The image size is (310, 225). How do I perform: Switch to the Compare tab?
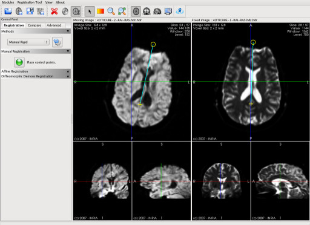pyautogui.click(x=35, y=25)
